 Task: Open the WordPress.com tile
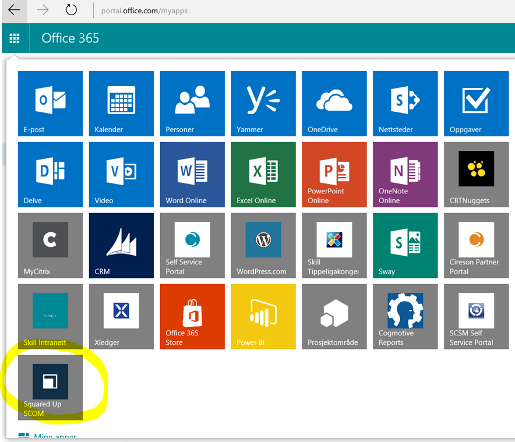coord(263,245)
